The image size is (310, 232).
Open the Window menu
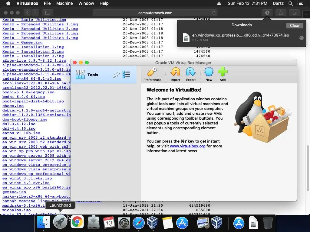coord(86,3)
